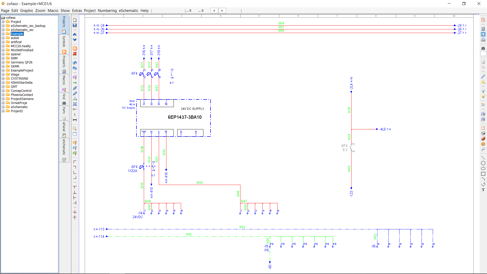Click the printer icon

coord(483,40)
